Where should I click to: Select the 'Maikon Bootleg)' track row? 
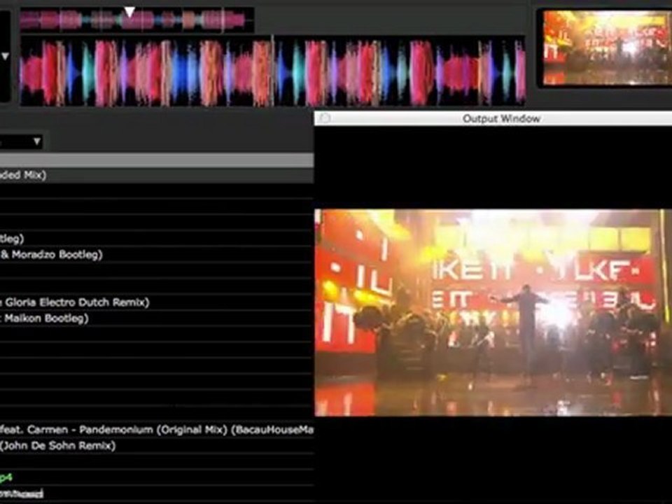[x=157, y=318]
